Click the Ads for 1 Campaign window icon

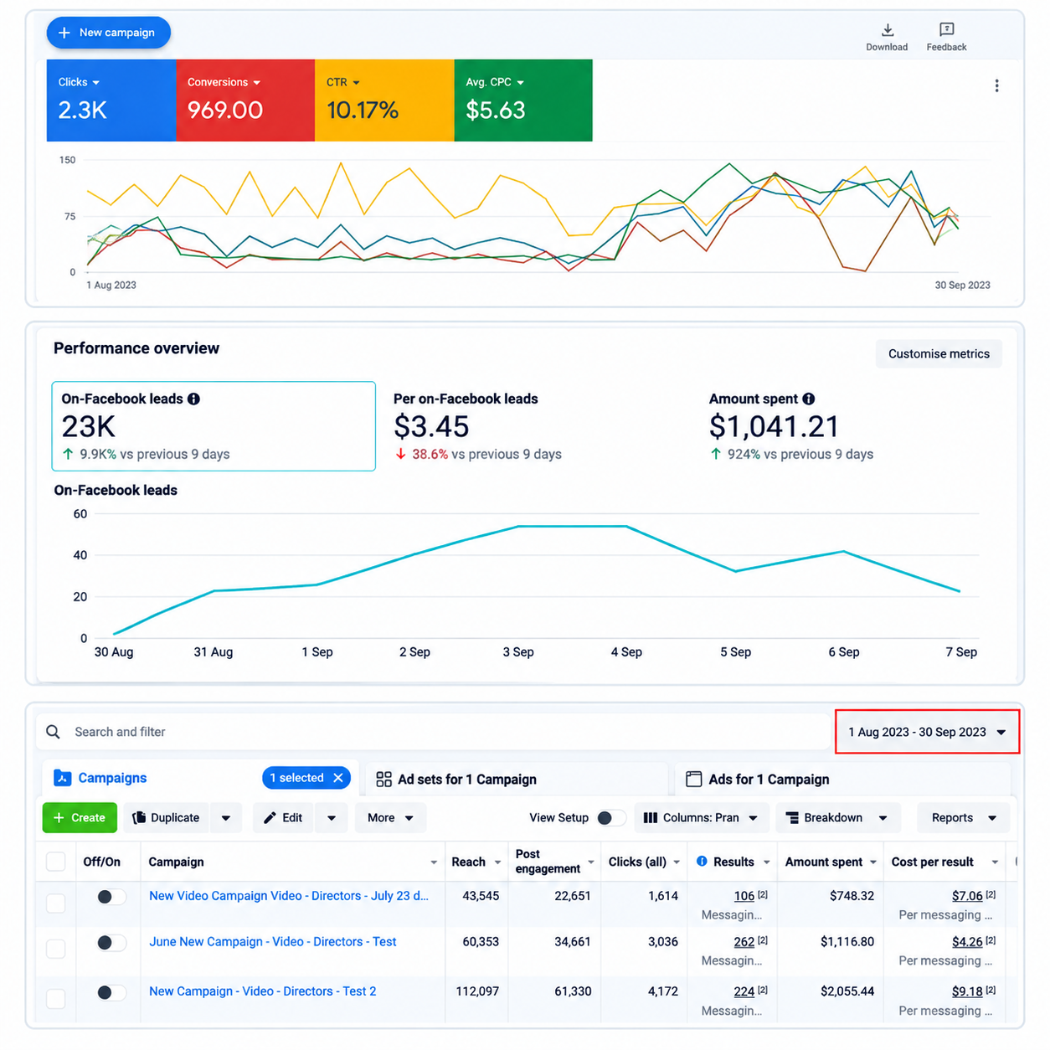click(693, 780)
